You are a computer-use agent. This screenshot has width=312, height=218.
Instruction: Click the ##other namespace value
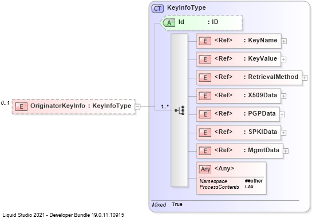click(254, 181)
